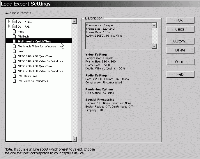This screenshot has height=159, width=200.
Task: Click the PAL QuickTime document icon
Action: [14, 76]
